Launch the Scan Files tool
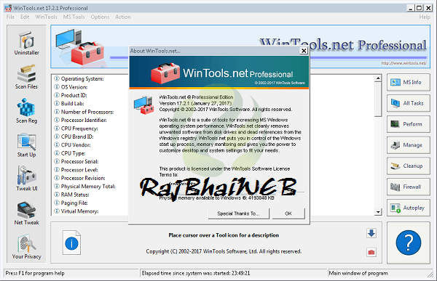The width and height of the screenshot is (437, 281). [x=26, y=77]
